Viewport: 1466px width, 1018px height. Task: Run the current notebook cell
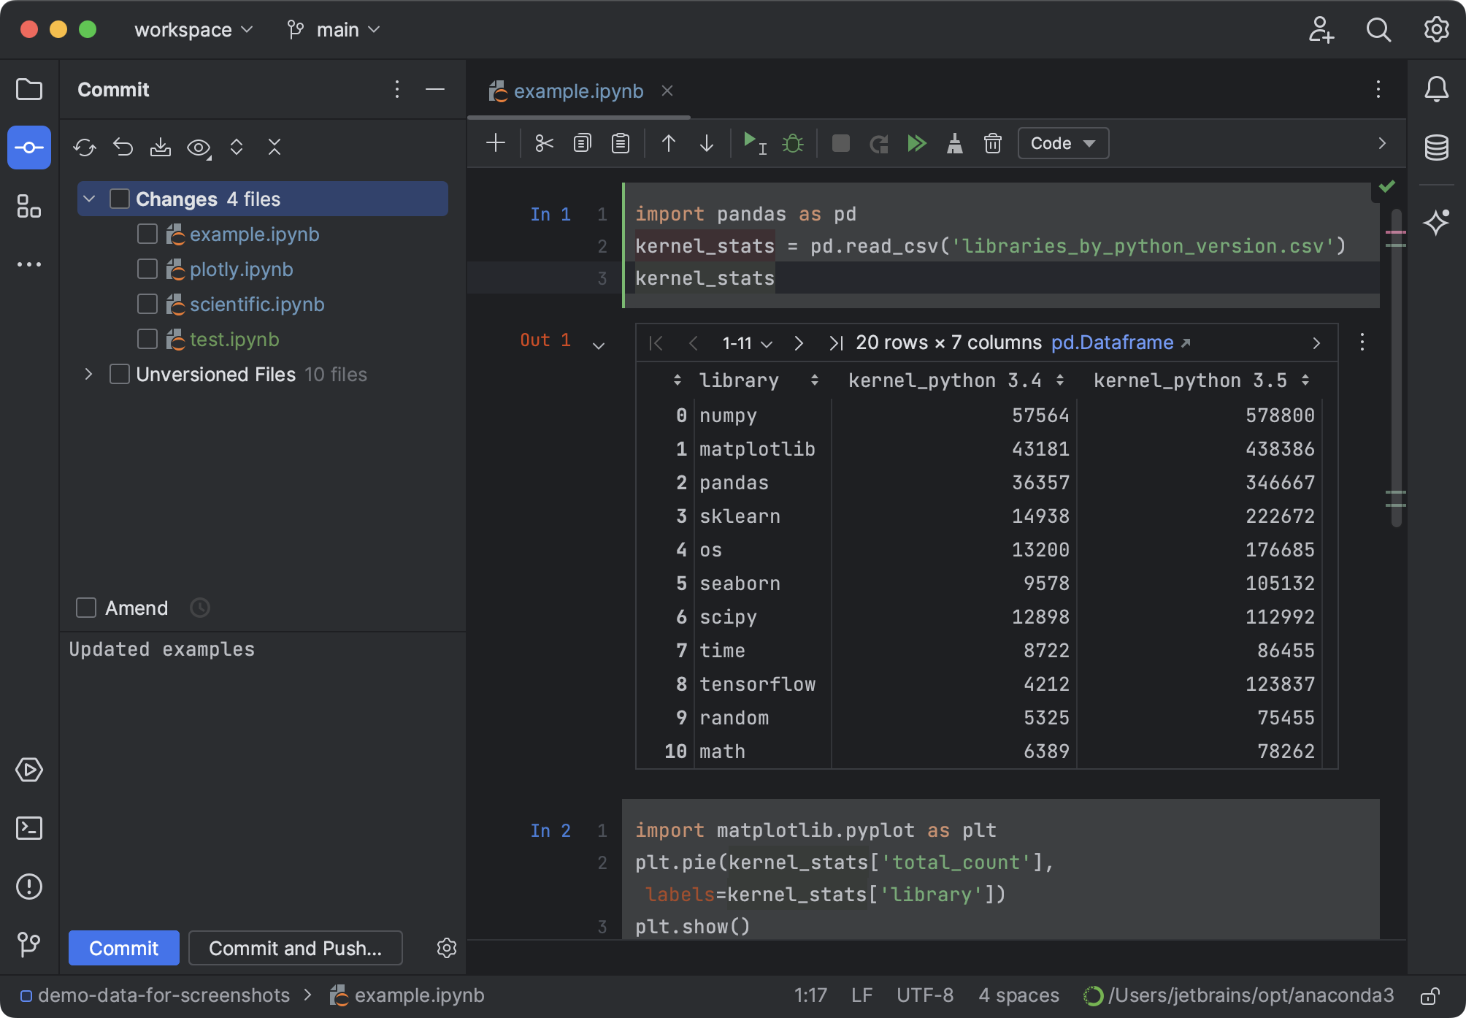[x=753, y=143]
